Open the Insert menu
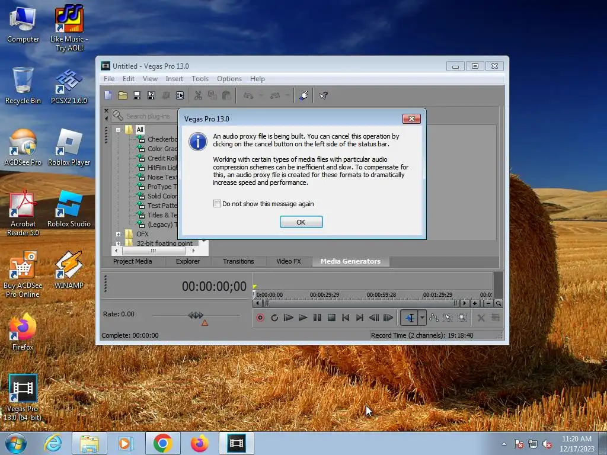This screenshot has width=607, height=455. click(174, 79)
